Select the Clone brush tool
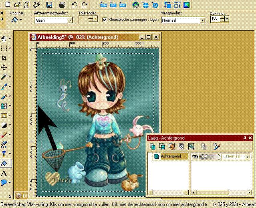This screenshot has width=256, height=208. pos(4,106)
